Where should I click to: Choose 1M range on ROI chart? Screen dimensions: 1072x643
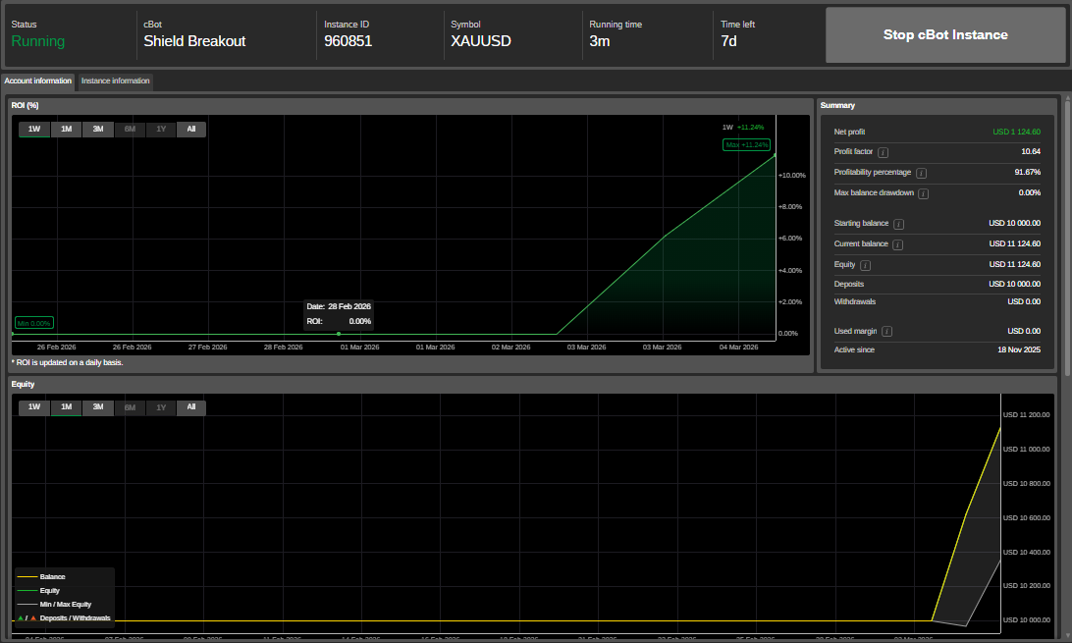pos(66,129)
